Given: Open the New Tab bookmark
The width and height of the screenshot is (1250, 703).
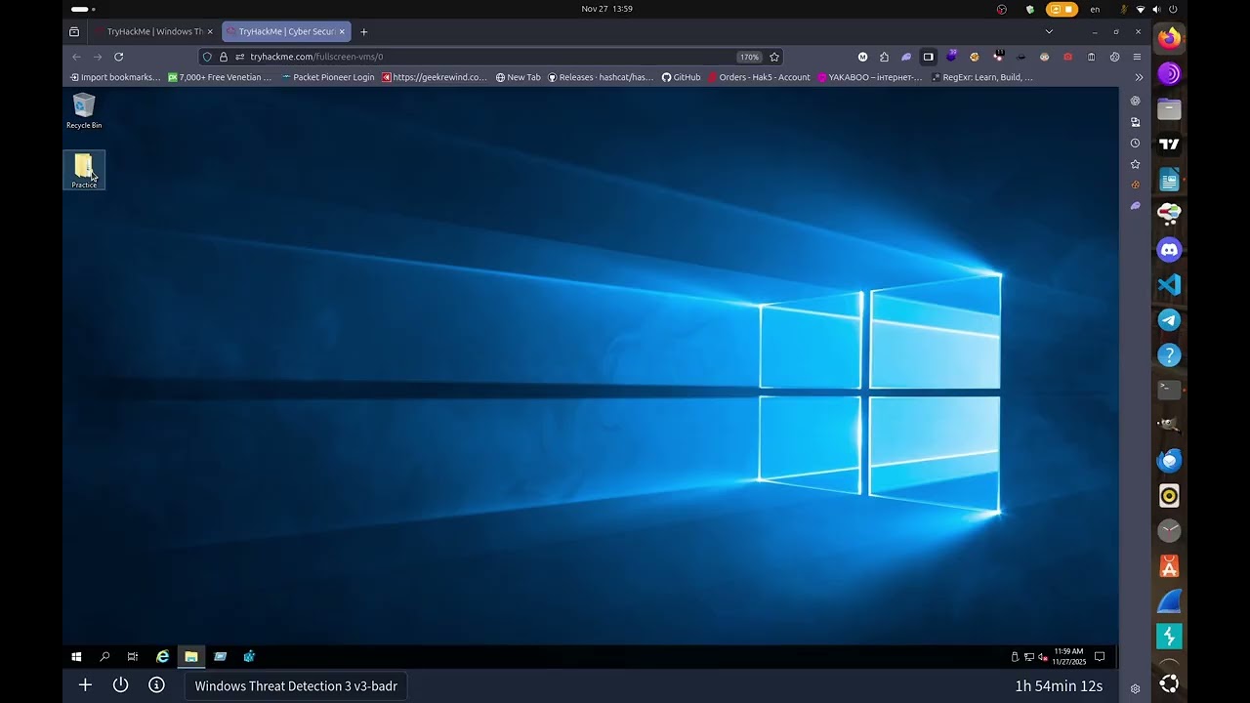Looking at the screenshot, I should 519,77.
